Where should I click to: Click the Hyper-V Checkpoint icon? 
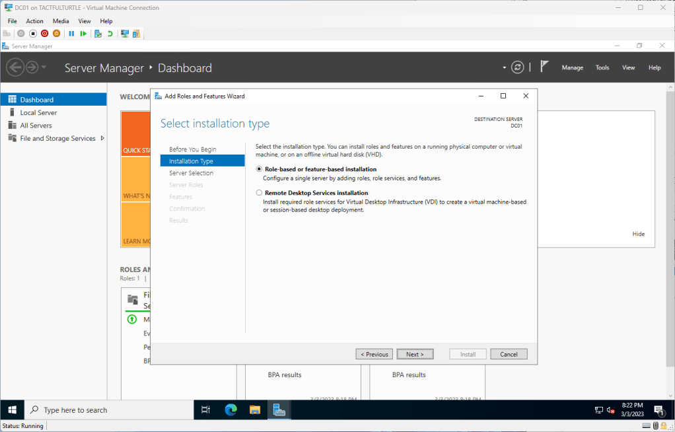pos(98,34)
